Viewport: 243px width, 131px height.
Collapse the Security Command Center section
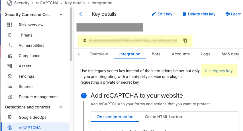pyautogui.click(x=61, y=15)
